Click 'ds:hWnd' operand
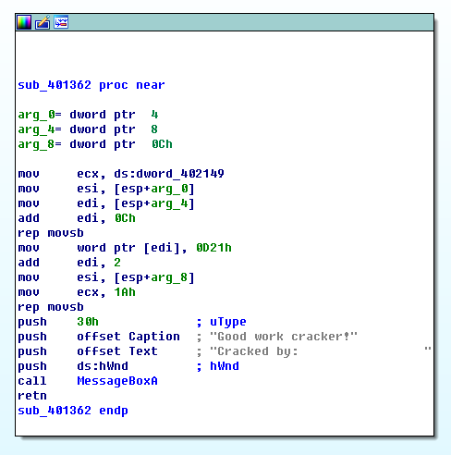451x455 pixels. tap(103, 366)
